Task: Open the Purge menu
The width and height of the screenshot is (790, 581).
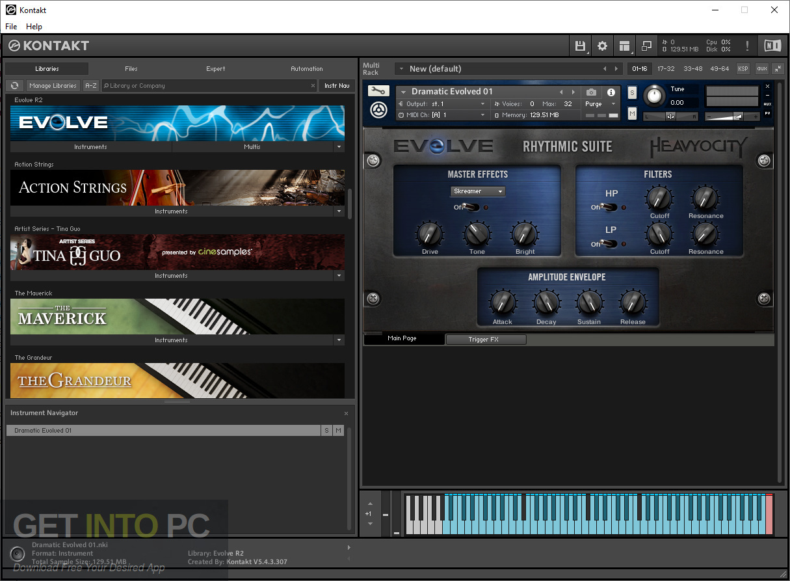Action: click(600, 104)
